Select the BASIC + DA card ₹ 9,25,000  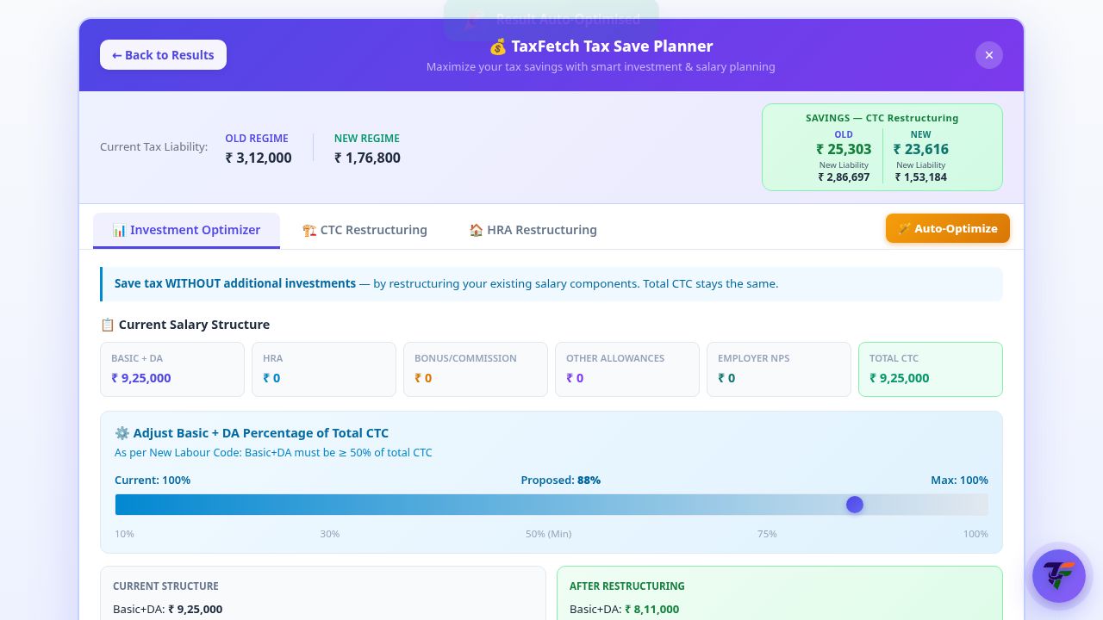(172, 369)
